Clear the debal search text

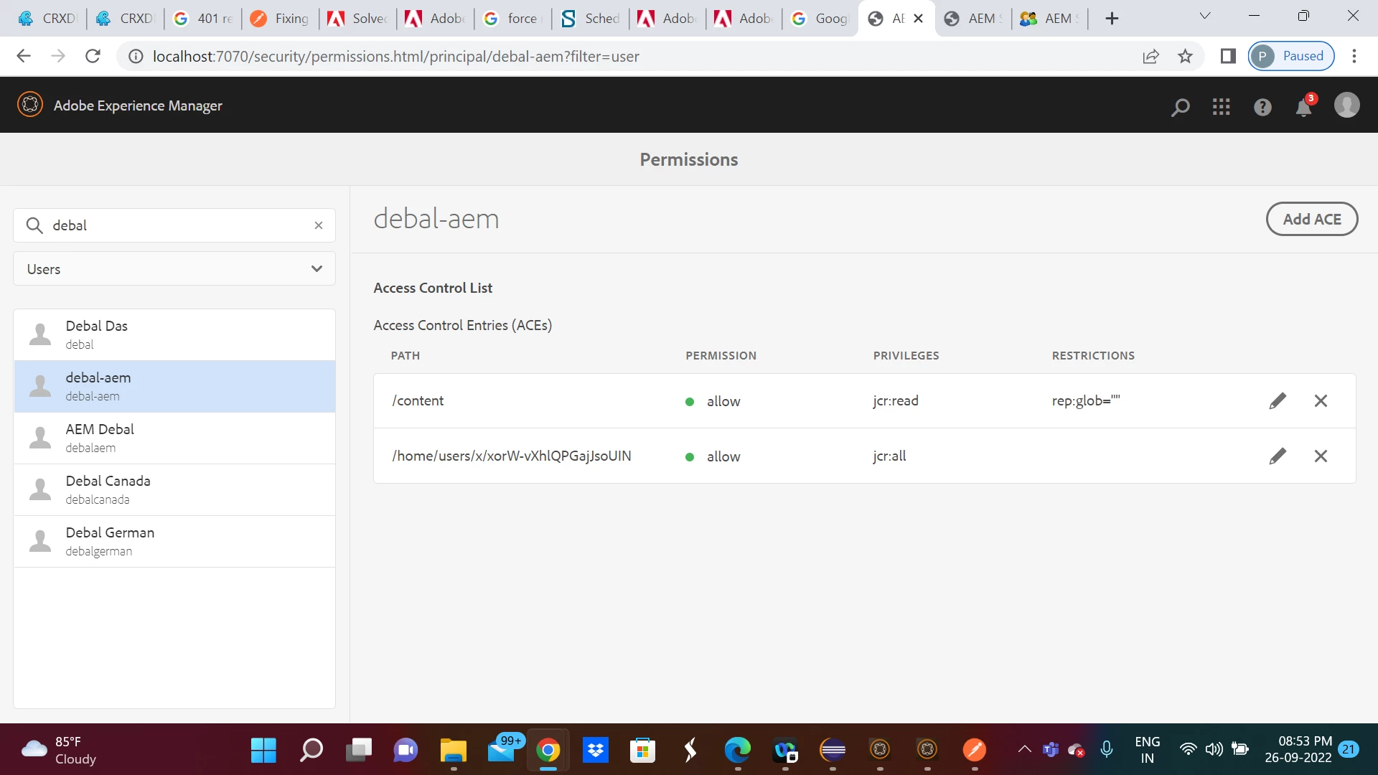(319, 225)
